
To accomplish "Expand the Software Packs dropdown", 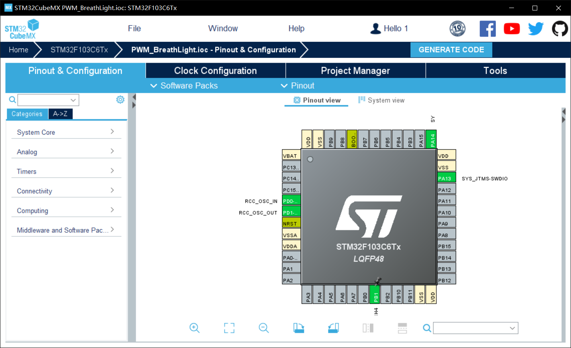I will (x=184, y=86).
